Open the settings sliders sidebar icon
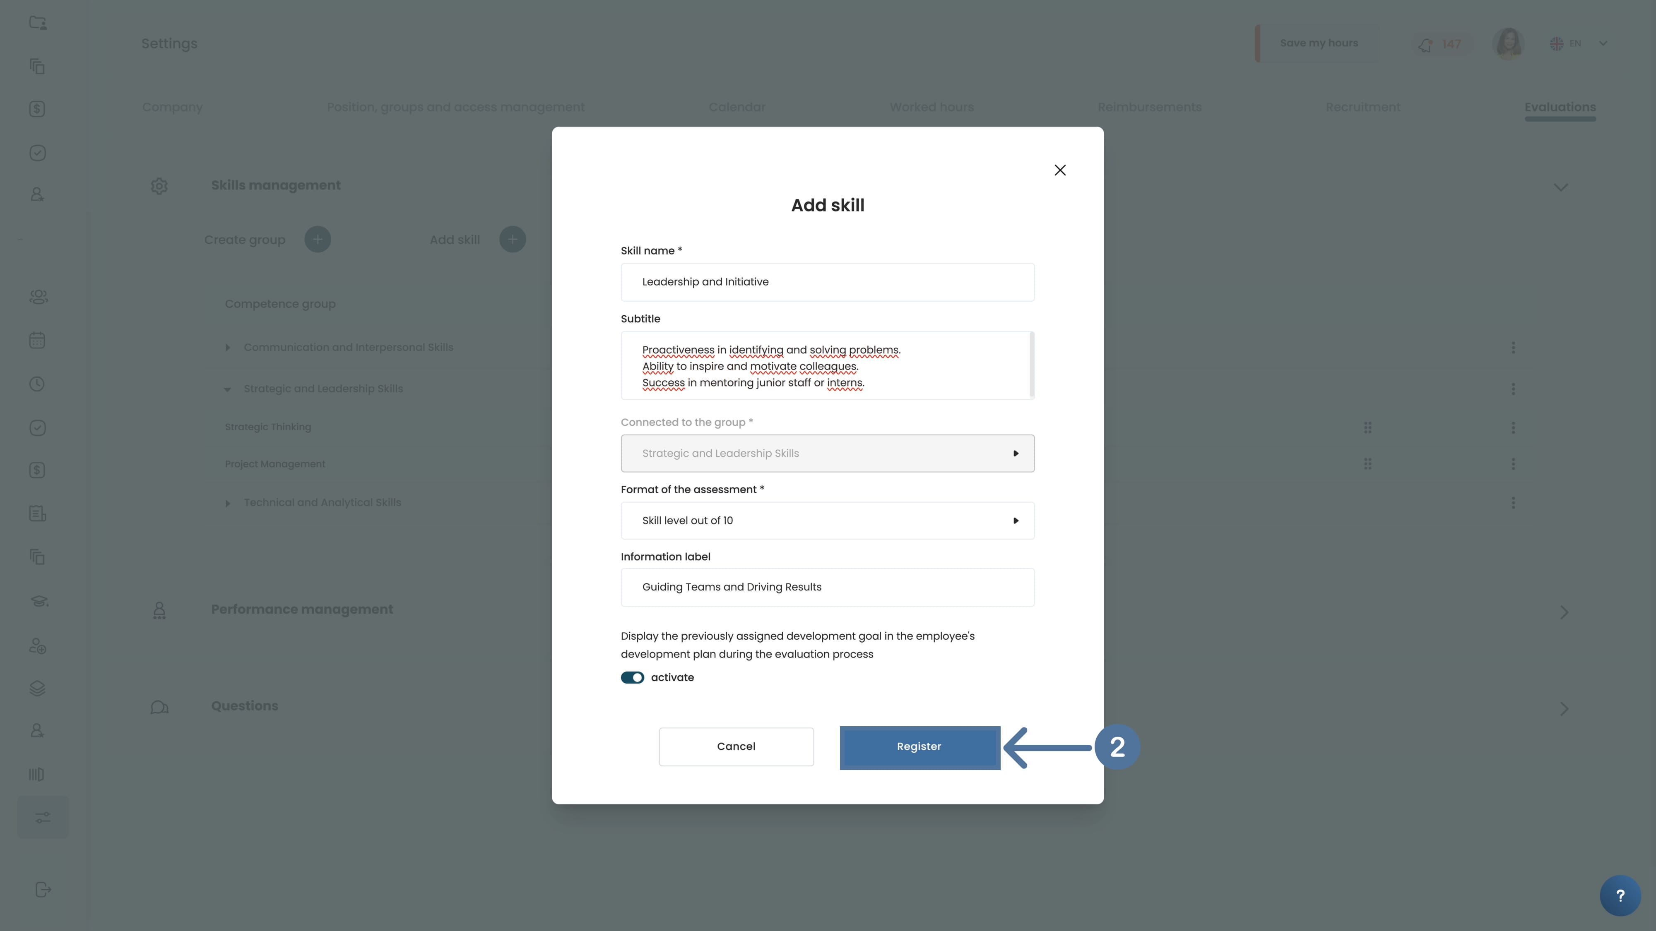This screenshot has width=1656, height=931. (42, 817)
